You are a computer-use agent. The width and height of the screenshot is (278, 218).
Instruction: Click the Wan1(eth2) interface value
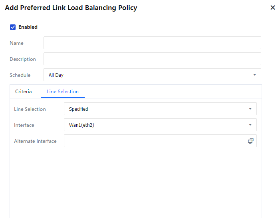tap(81, 125)
